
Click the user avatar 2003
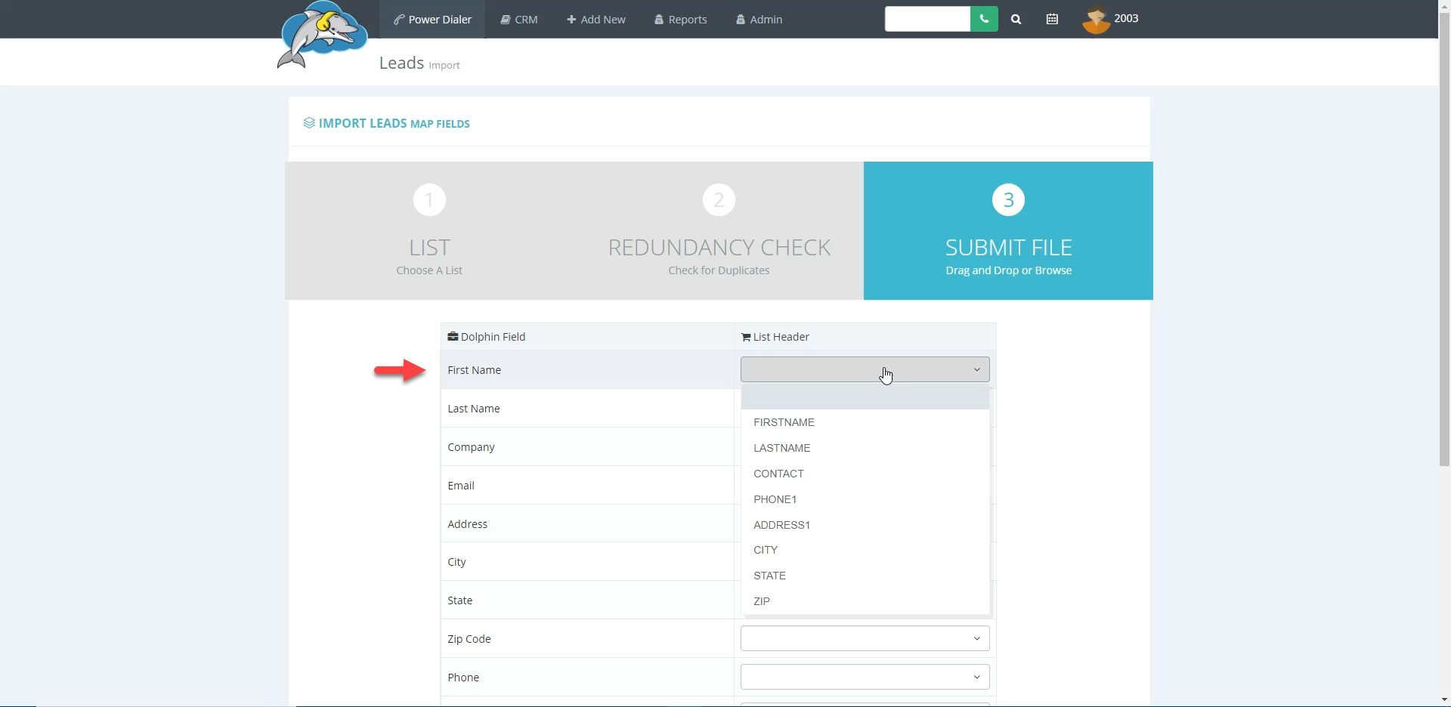[x=1110, y=19]
